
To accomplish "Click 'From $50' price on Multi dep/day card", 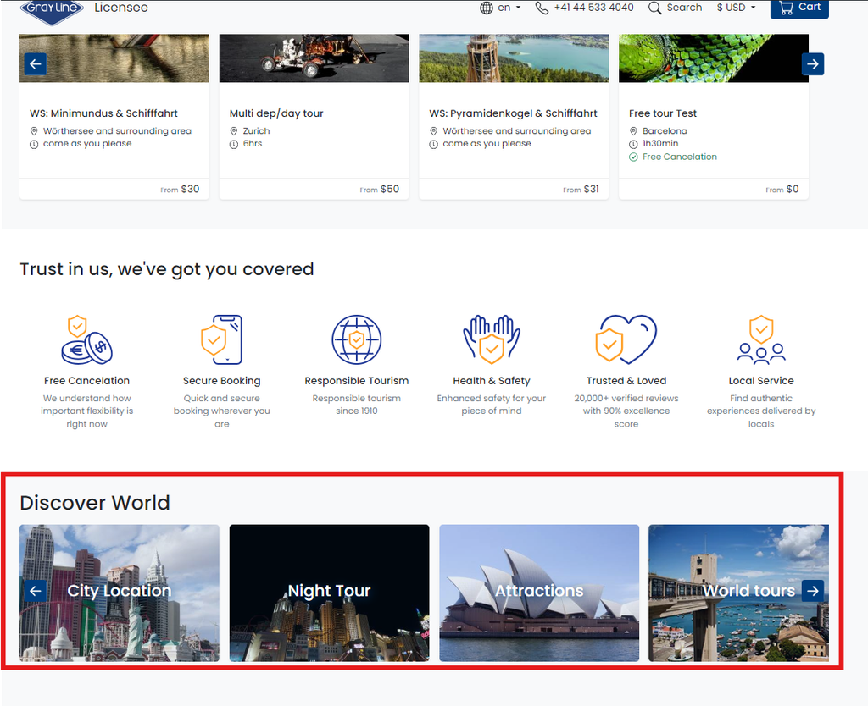I will pos(379,189).
